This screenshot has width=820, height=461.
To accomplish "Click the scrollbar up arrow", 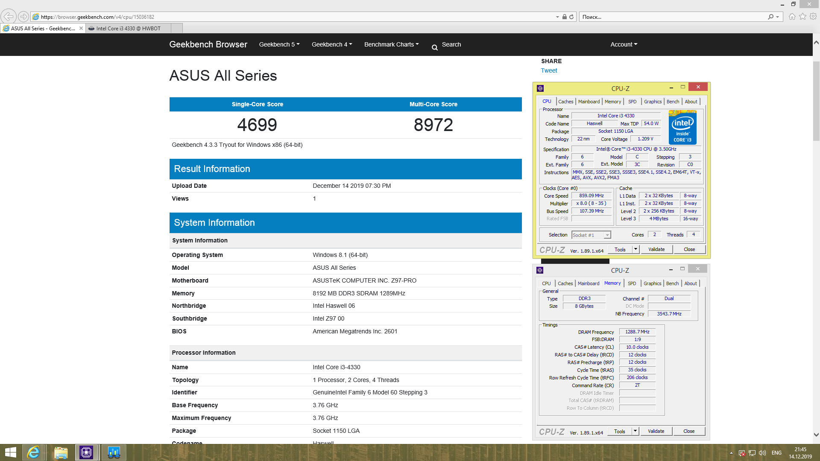I will tap(816, 43).
